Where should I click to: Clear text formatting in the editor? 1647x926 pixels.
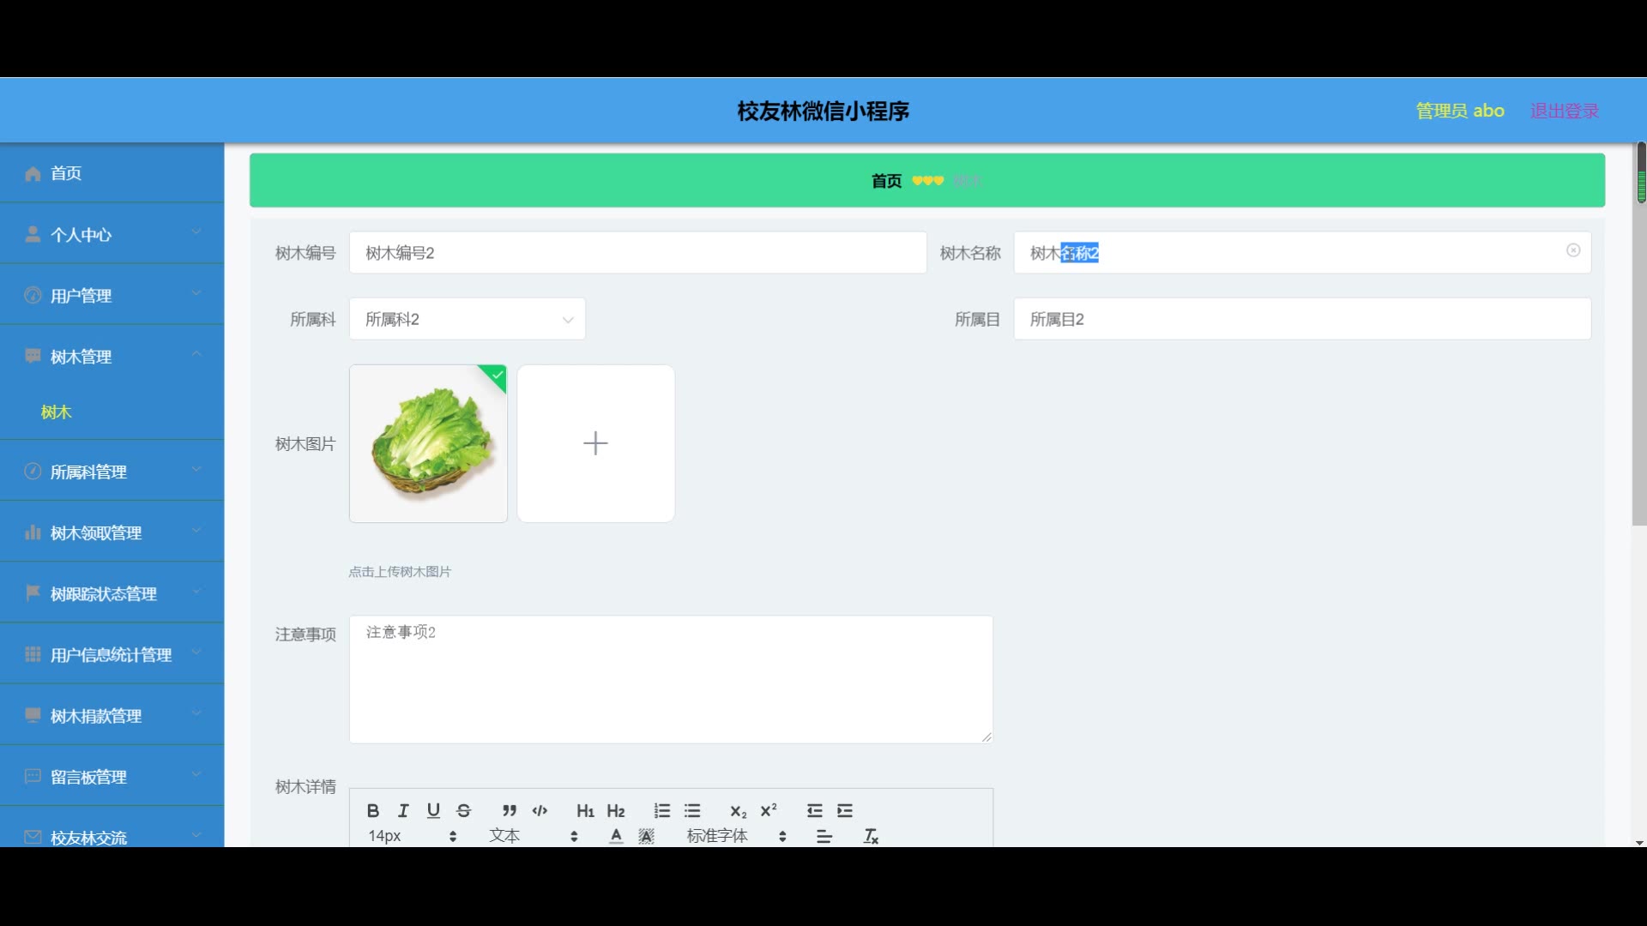(871, 836)
